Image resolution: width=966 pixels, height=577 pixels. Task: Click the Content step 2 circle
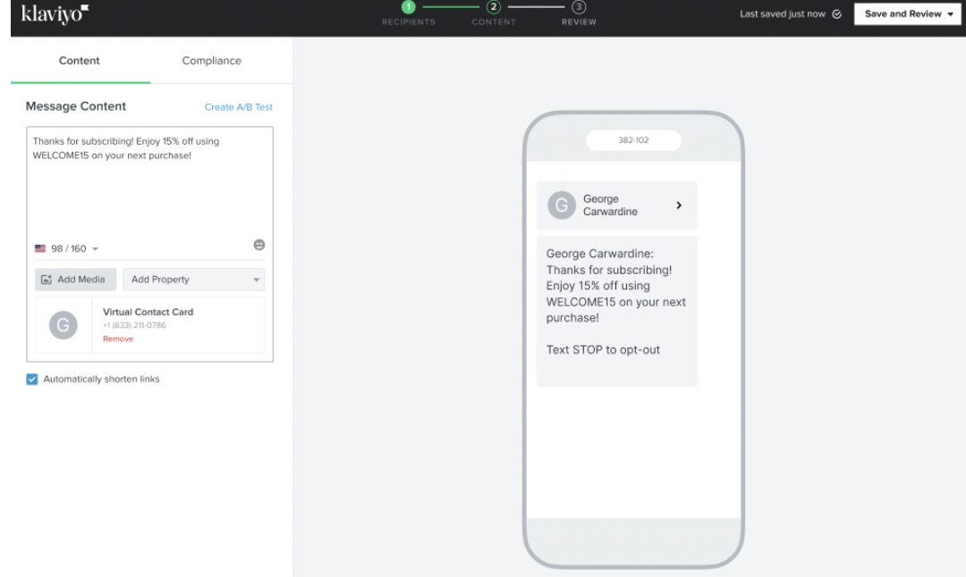tap(493, 7)
